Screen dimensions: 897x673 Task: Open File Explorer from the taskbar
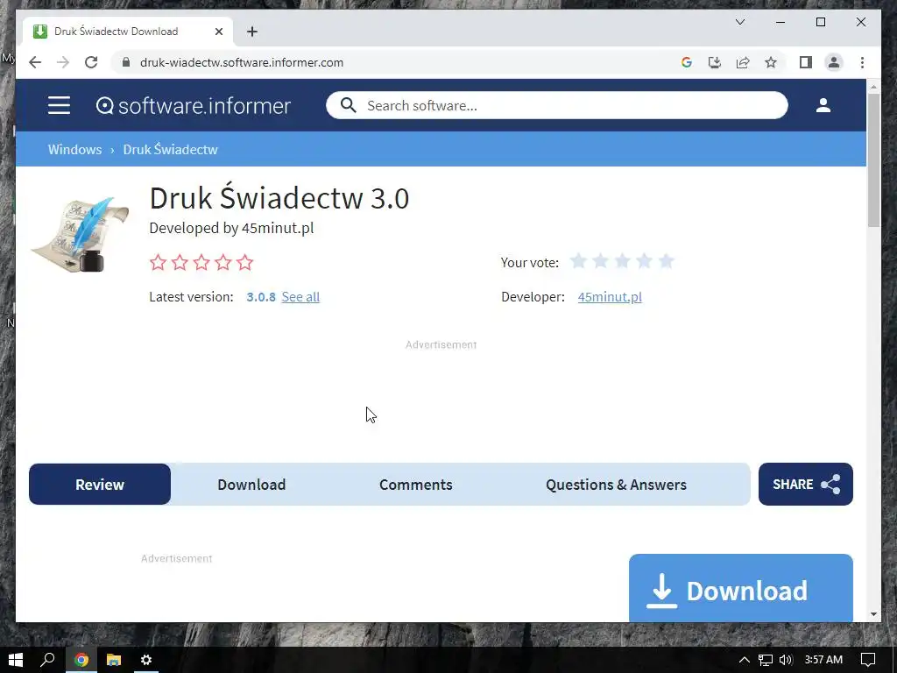click(x=114, y=660)
